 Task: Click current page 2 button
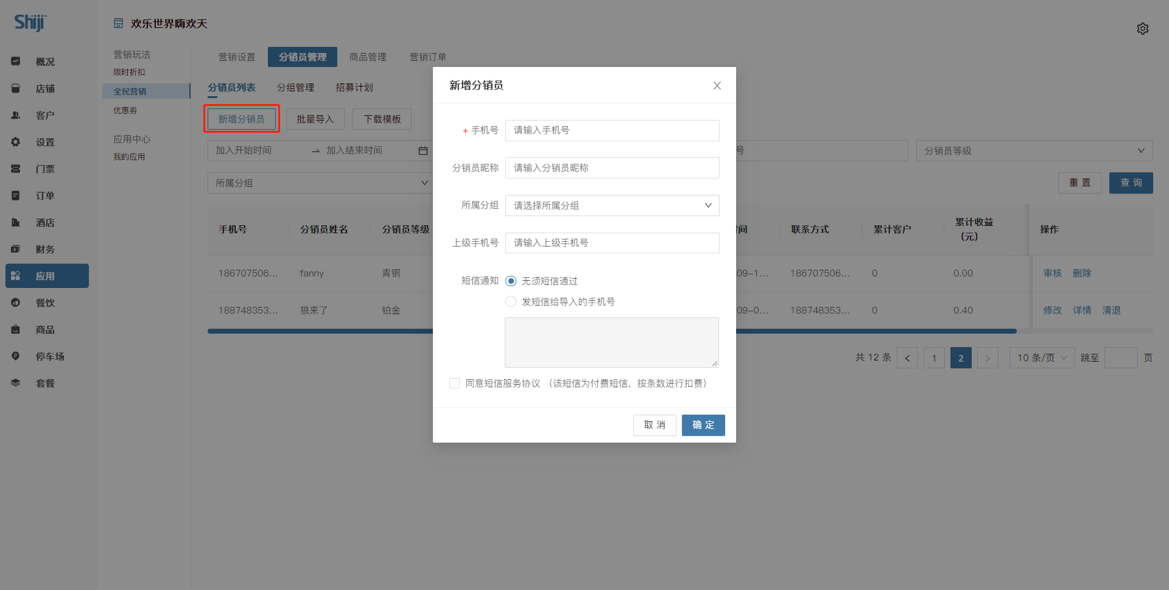point(961,358)
